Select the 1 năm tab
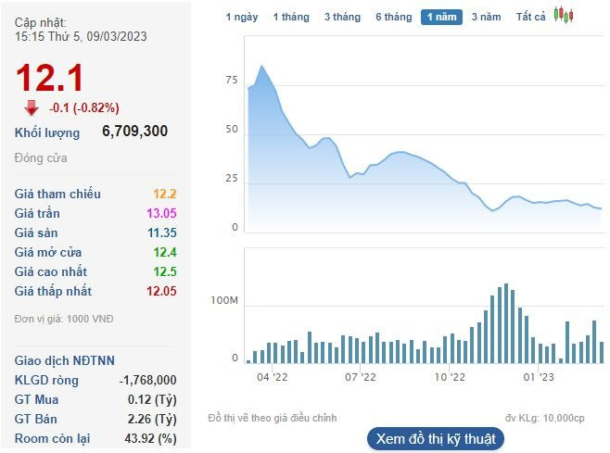 pyautogui.click(x=441, y=17)
